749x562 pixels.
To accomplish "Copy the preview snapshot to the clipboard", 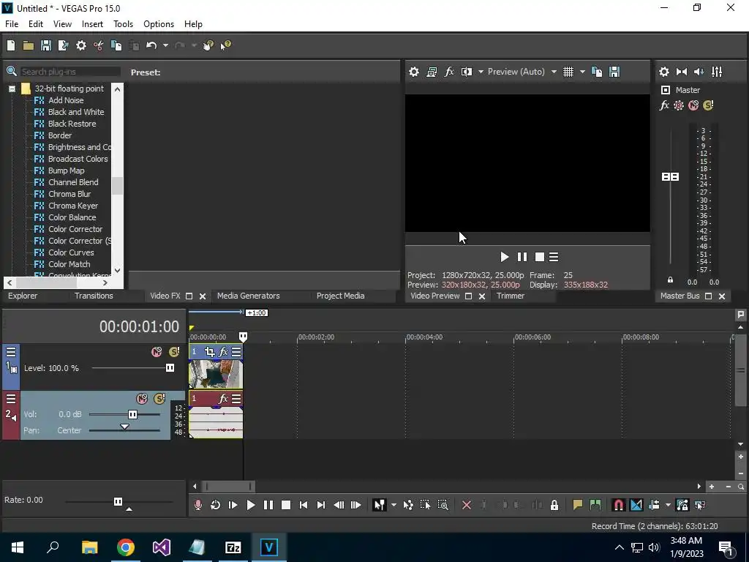I will pos(597,72).
